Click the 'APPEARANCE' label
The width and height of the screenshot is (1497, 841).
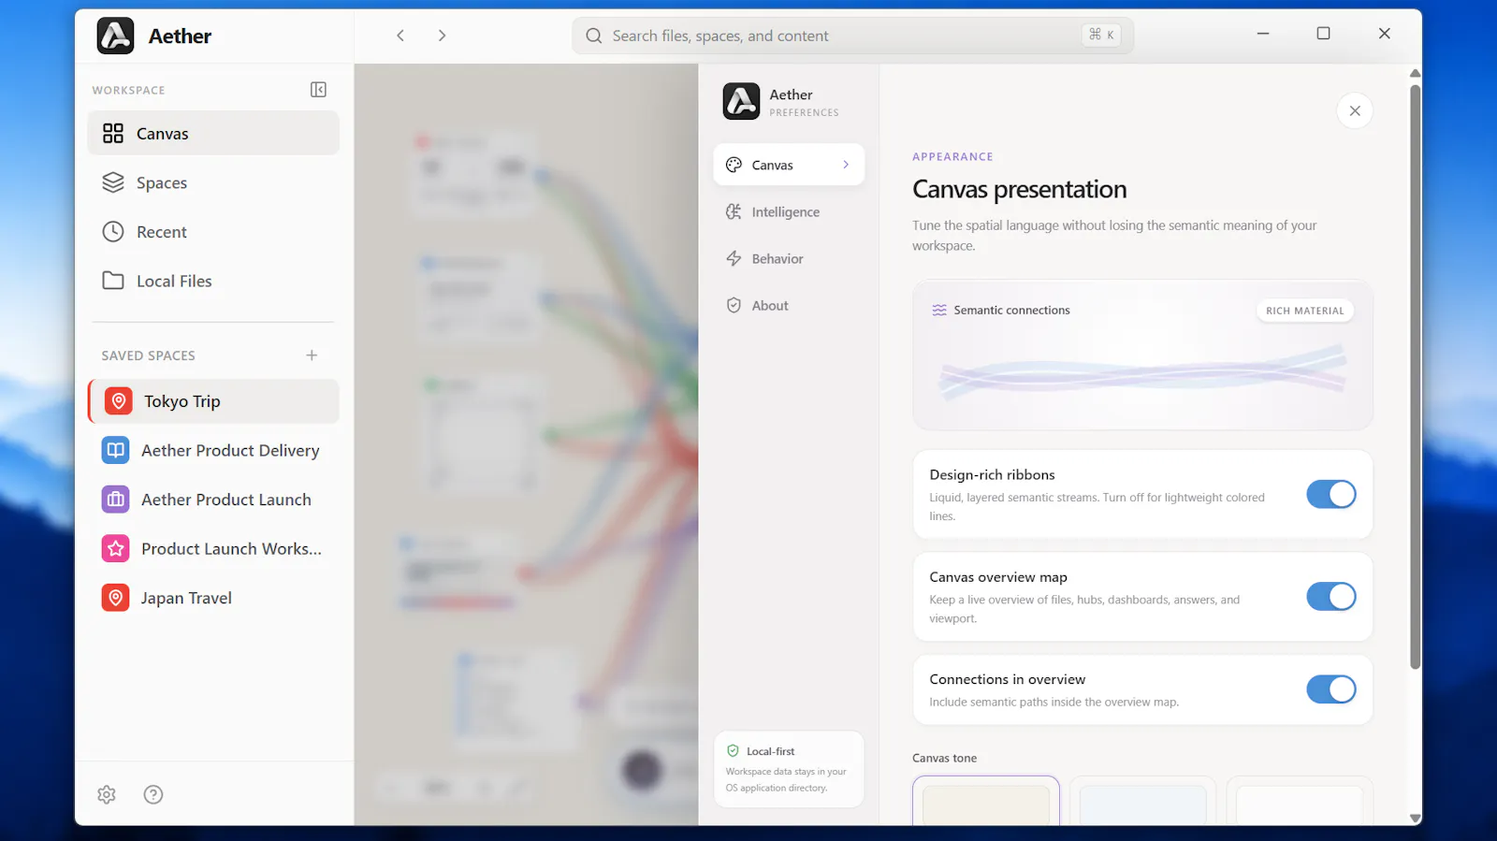pyautogui.click(x=952, y=156)
